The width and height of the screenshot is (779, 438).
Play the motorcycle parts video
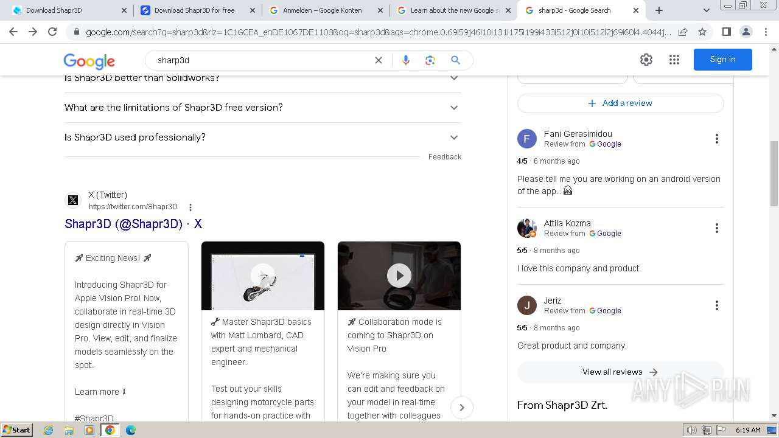tap(263, 276)
